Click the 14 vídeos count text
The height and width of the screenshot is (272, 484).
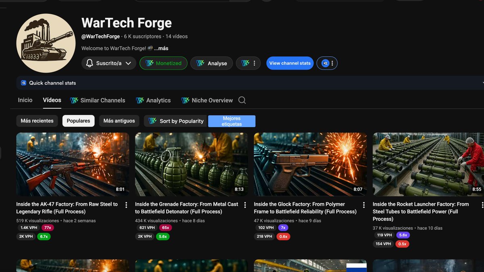pyautogui.click(x=177, y=36)
